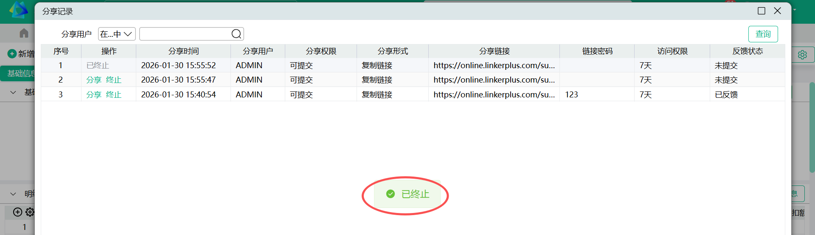Click the right vertical scrollbar
The width and height of the screenshot is (815, 235).
coord(812,127)
